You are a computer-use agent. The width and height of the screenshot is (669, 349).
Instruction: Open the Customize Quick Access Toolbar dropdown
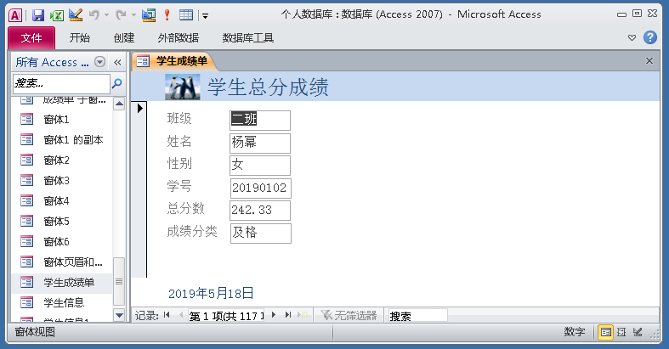point(205,16)
